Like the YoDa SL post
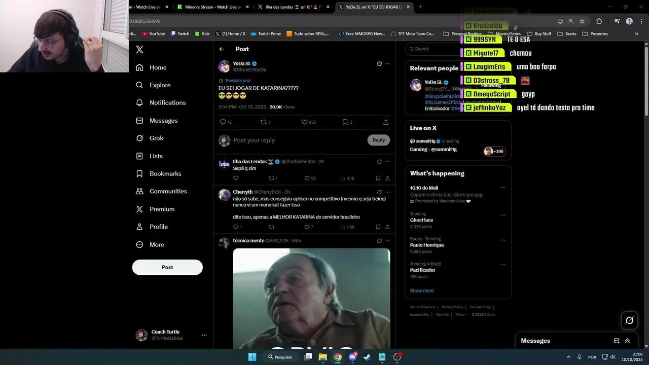The image size is (649, 365). click(x=305, y=122)
